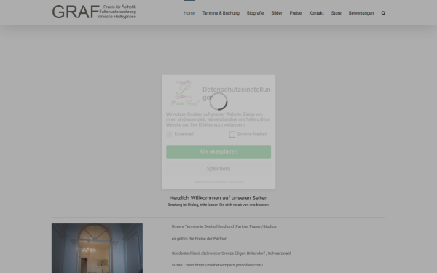This screenshot has height=273, width=437.
Task: Click the text Süddeutschland /Schweizer Grenze line
Action: (x=231, y=253)
